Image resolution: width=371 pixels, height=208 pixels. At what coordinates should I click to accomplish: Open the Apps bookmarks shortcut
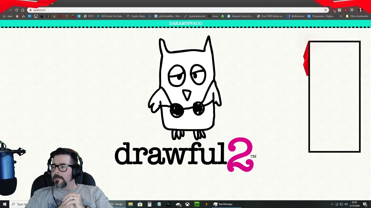7,16
